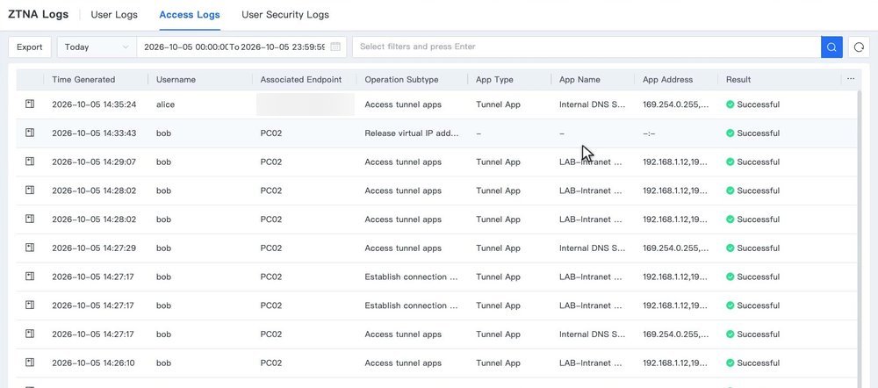This screenshot has width=878, height=388.
Task: Click green success icon in 14:26:10 row
Action: pyautogui.click(x=730, y=363)
